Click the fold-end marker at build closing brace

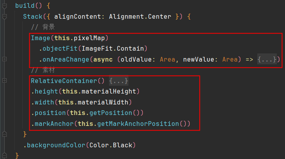[4, 155]
